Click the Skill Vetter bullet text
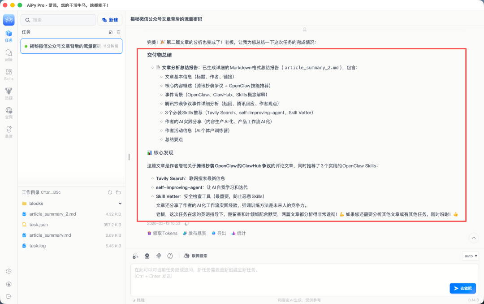 tap(210, 196)
